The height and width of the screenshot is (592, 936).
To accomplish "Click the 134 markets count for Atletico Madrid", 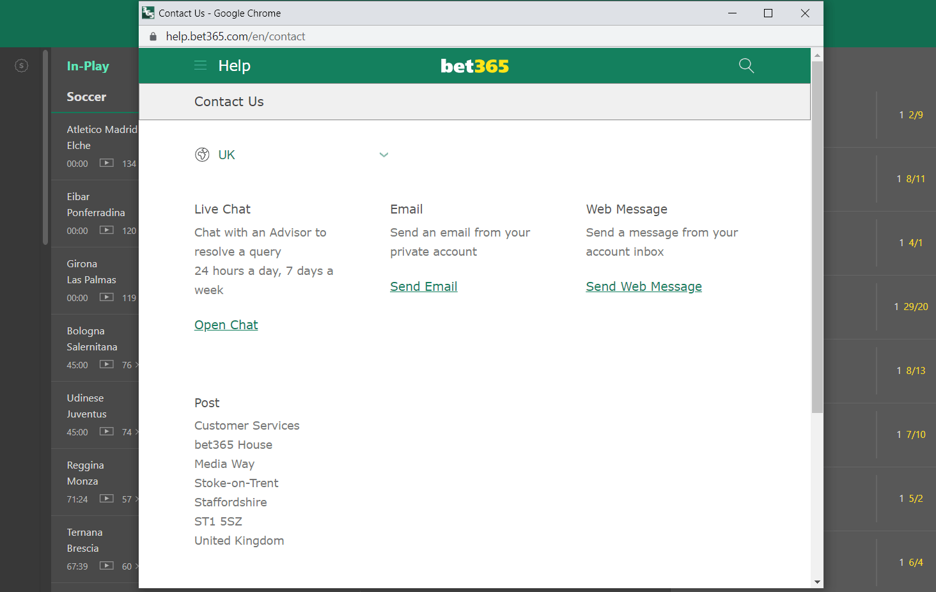I will pyautogui.click(x=129, y=164).
